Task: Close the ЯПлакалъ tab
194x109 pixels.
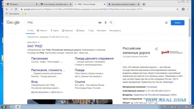Action: 37,4
